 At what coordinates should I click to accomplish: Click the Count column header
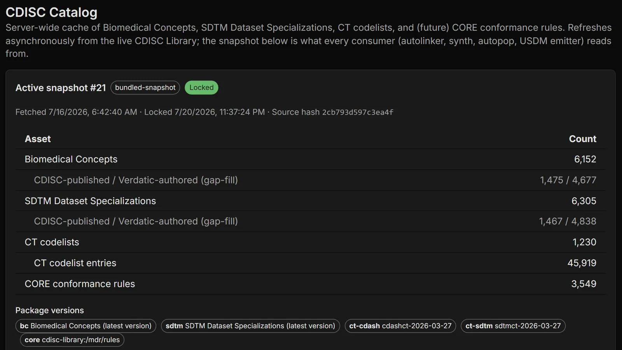point(582,139)
